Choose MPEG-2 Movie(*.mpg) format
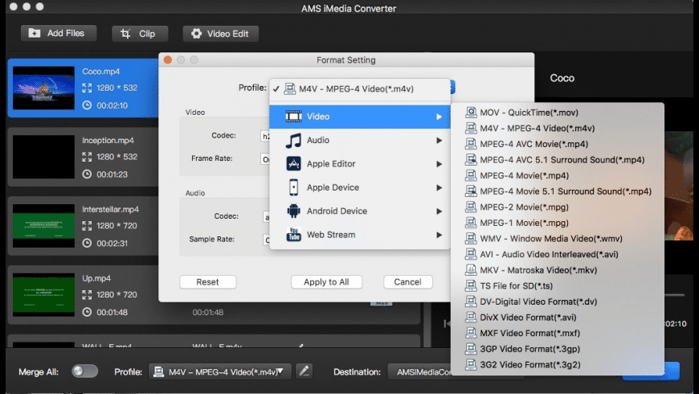Screen dimensions: 699x394 (x=558, y=207)
